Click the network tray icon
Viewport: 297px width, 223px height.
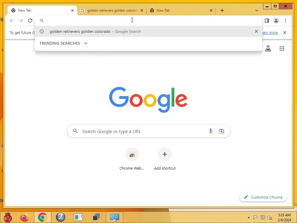[262, 217]
